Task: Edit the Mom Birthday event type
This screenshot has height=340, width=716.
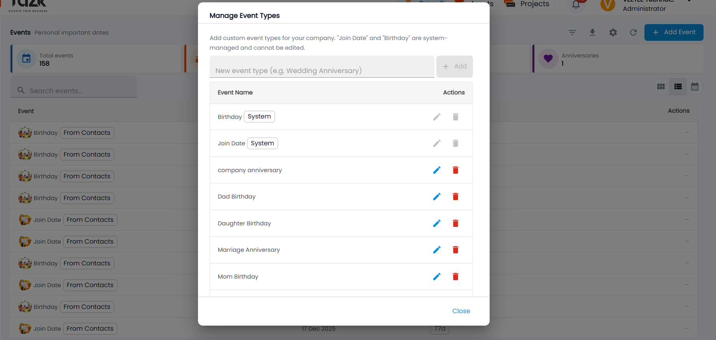Action: pos(437,277)
